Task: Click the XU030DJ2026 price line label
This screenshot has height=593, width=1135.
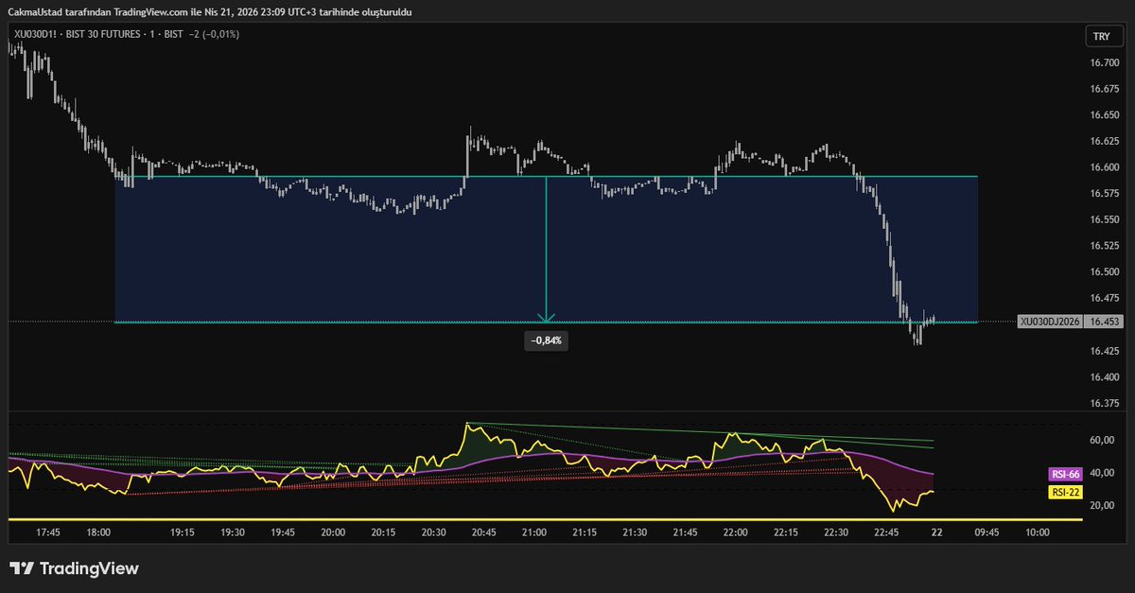Action: 1050,322
